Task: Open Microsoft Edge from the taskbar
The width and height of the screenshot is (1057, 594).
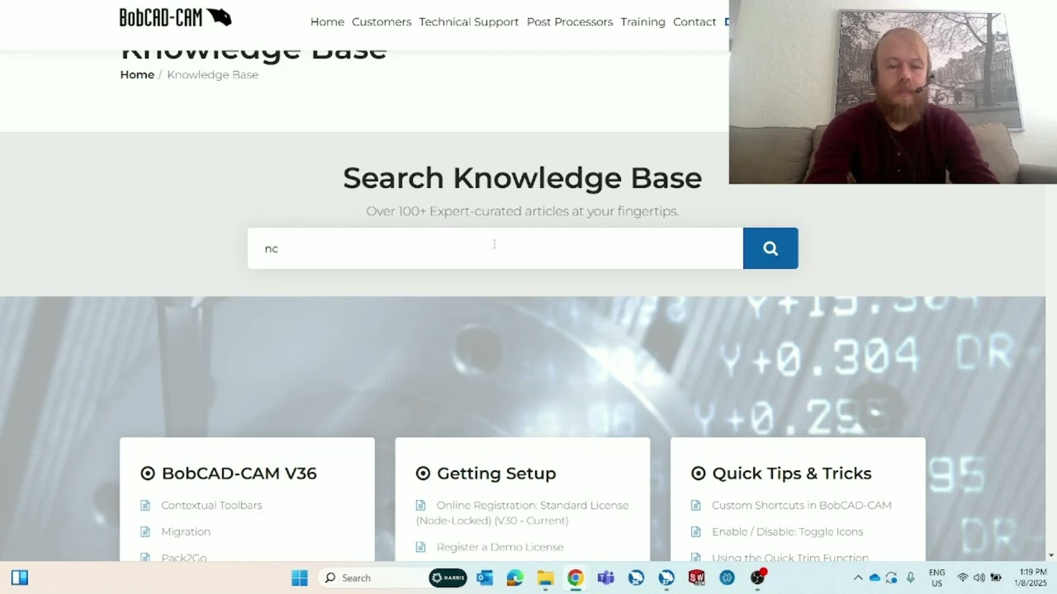Action: point(515,577)
